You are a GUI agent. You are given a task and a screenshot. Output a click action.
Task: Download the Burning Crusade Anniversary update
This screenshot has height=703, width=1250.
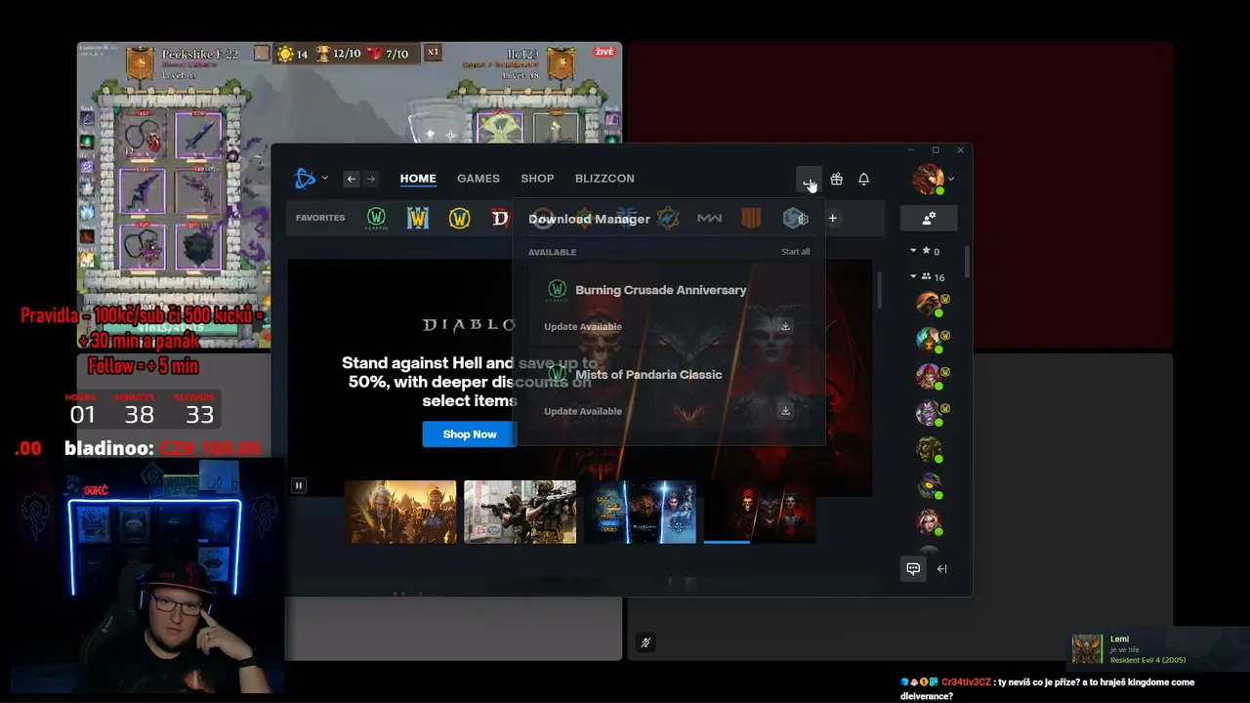click(x=785, y=326)
